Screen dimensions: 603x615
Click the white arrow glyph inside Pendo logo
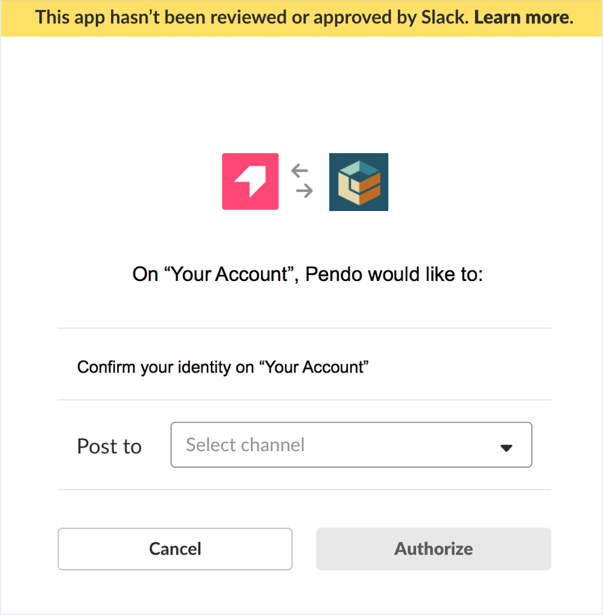250,181
